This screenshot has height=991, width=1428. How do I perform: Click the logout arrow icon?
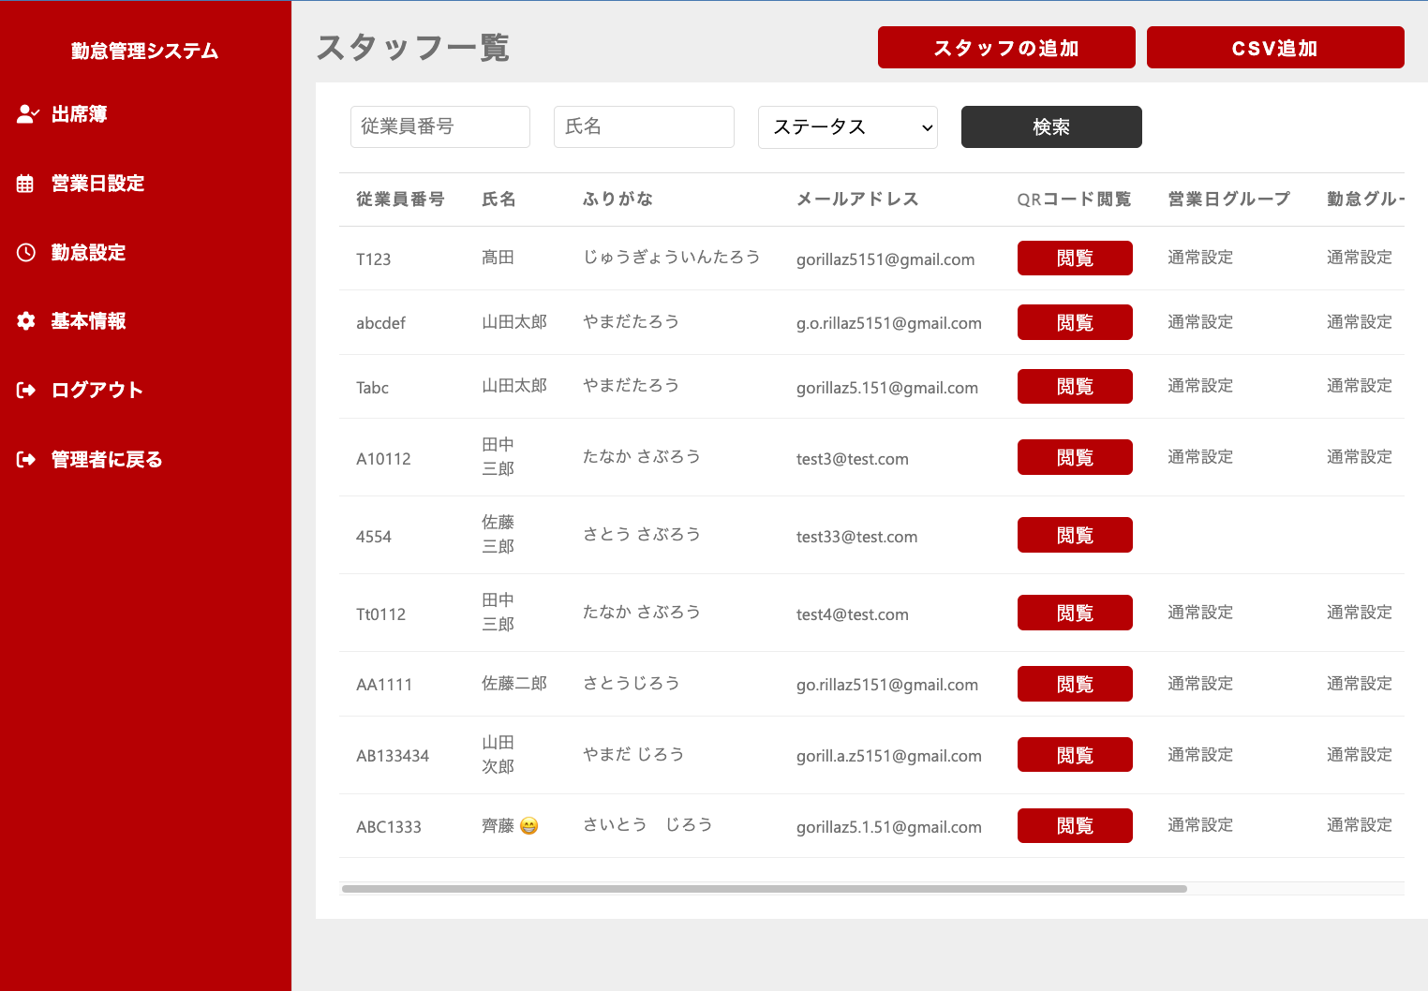[26, 390]
